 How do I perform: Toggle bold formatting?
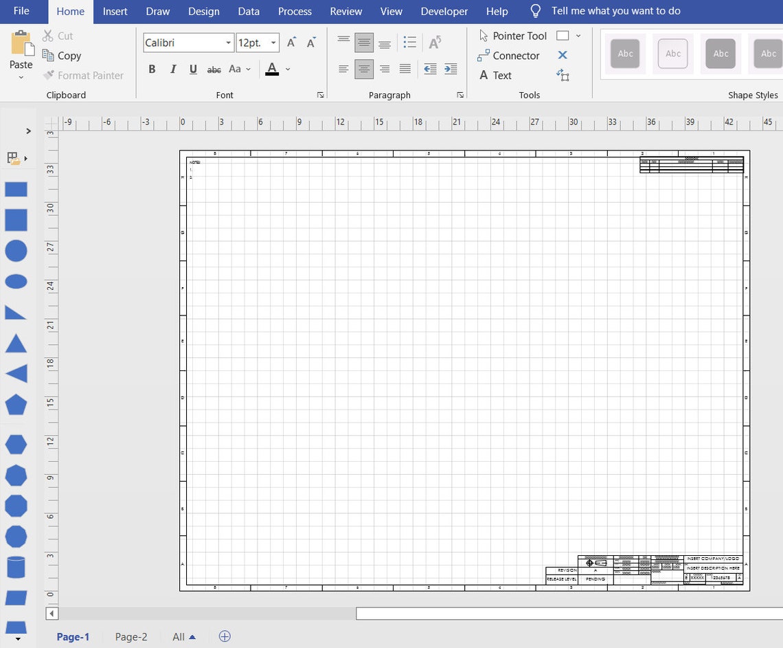point(152,69)
